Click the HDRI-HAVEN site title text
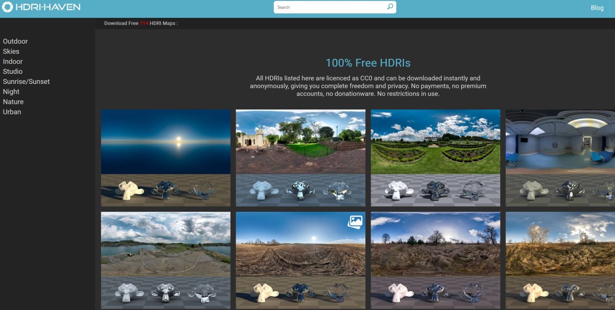The height and width of the screenshot is (310, 615). pyautogui.click(x=49, y=8)
